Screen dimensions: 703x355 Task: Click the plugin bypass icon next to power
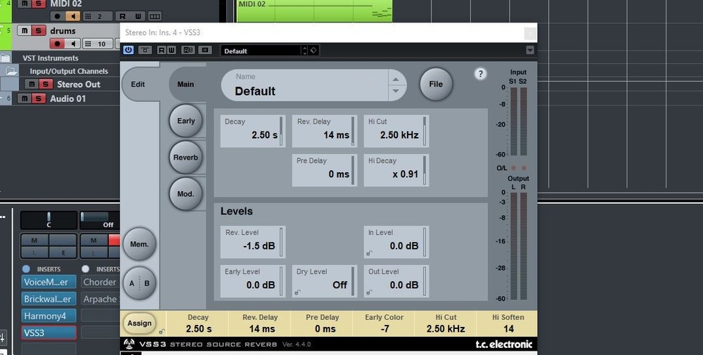click(x=144, y=50)
